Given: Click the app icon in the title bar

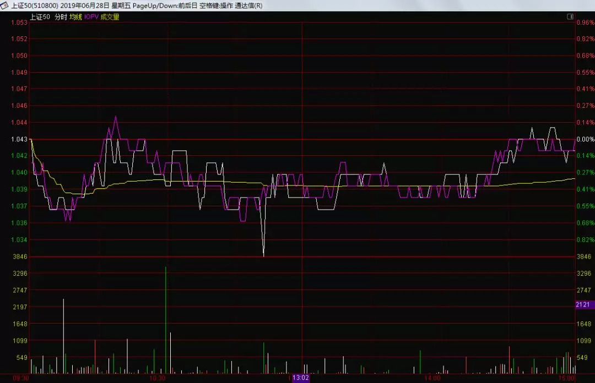Looking at the screenshot, I should tap(4, 6).
